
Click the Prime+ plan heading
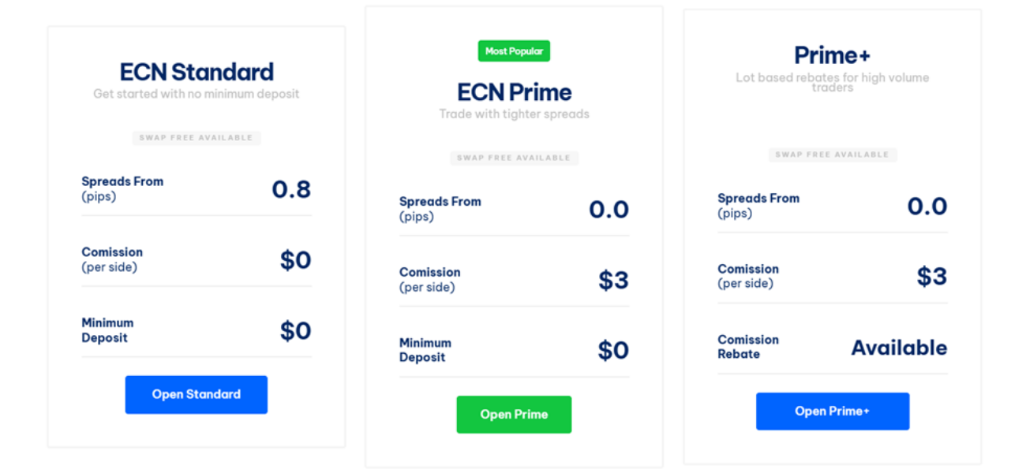(832, 55)
